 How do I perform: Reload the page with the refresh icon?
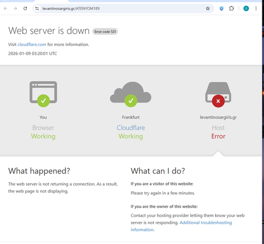[x=25, y=8]
